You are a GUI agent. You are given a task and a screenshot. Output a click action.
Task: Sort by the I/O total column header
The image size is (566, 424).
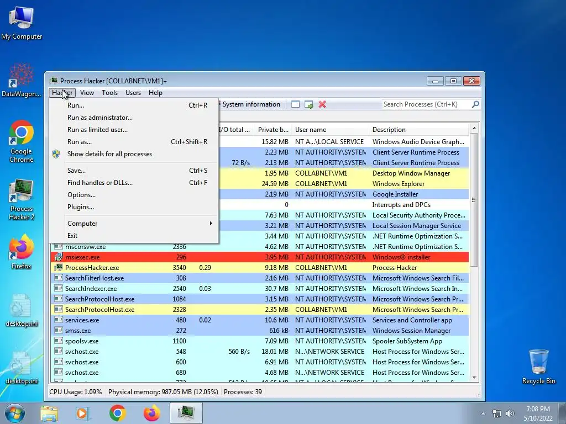tap(234, 130)
